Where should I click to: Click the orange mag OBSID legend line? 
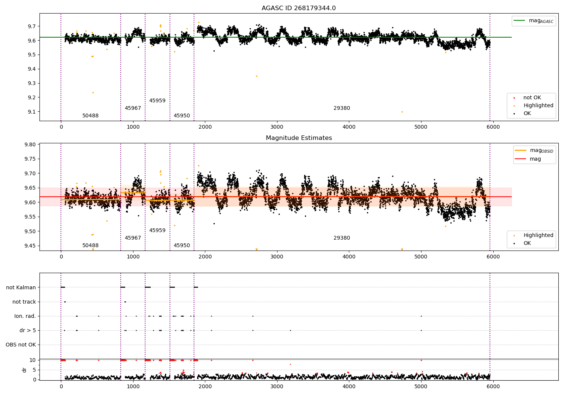(521, 150)
